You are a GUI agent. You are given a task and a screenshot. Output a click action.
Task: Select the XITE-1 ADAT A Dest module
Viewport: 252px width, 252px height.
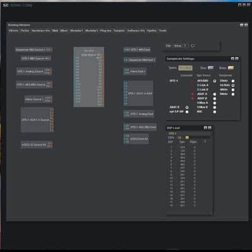point(139,93)
